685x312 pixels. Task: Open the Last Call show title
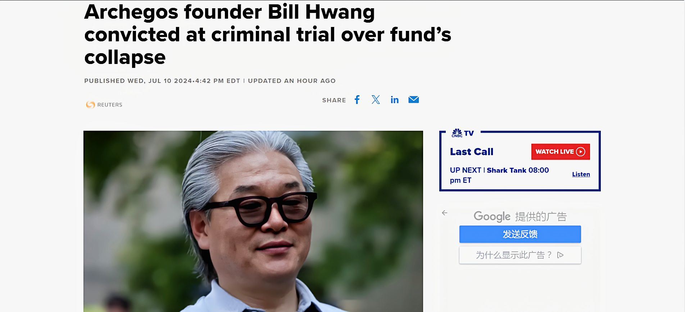click(x=471, y=152)
